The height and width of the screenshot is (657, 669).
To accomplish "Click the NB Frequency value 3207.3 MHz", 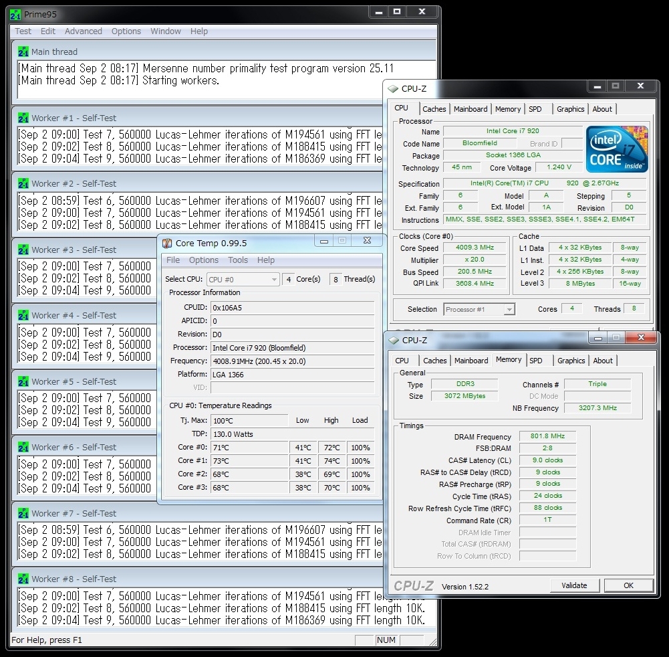I will pyautogui.click(x=597, y=408).
